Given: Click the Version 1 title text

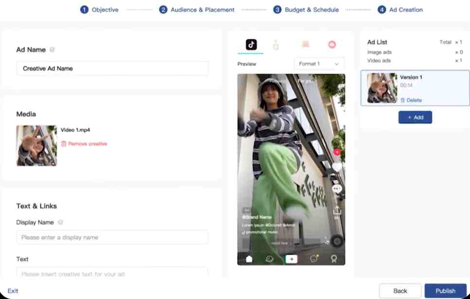Looking at the screenshot, I should pos(411,77).
